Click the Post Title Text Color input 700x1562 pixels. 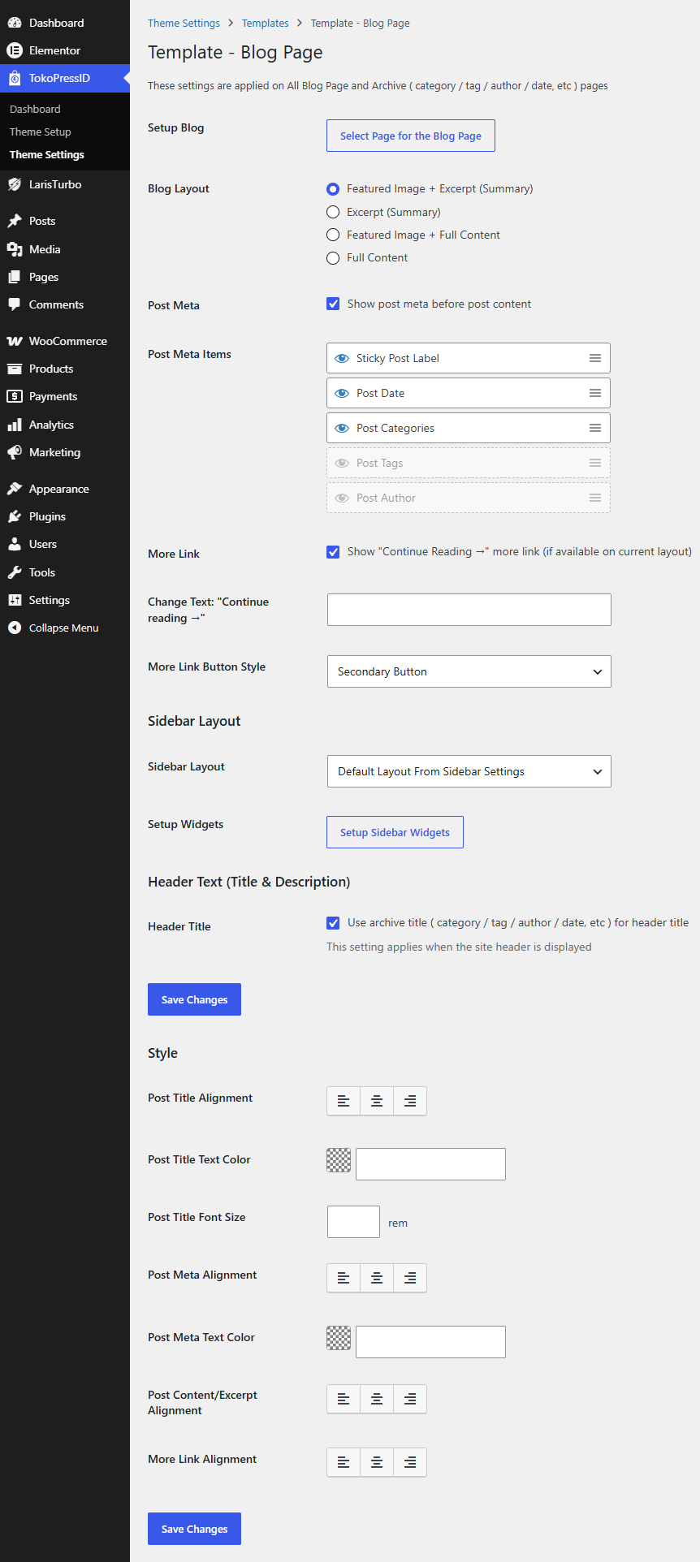[x=430, y=1164]
